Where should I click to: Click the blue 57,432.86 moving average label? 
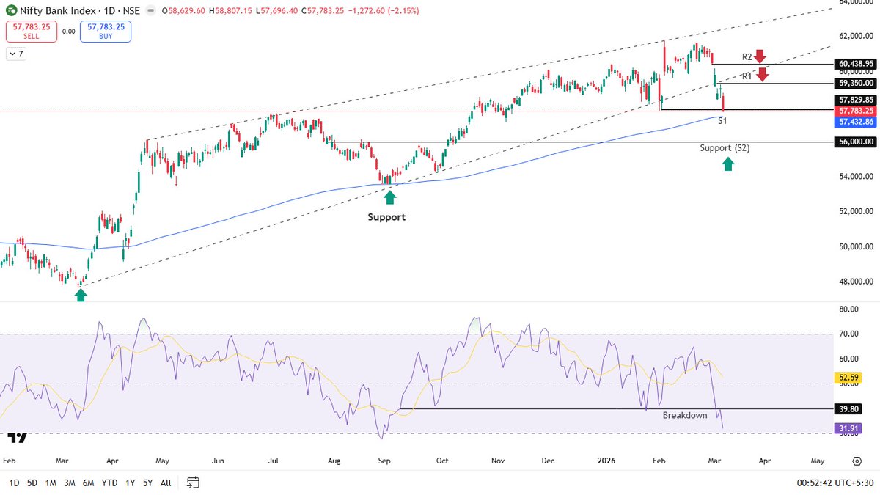pos(854,122)
